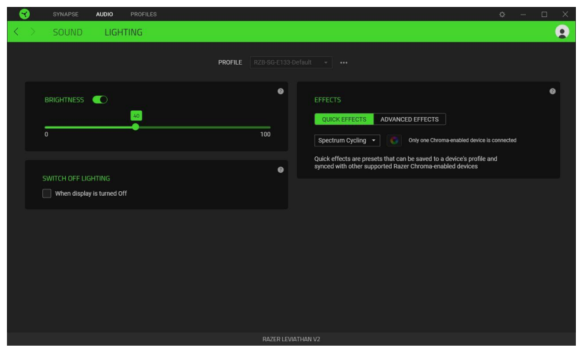Check 'When display is turned Off' box
The image size is (586, 352).
tap(47, 193)
